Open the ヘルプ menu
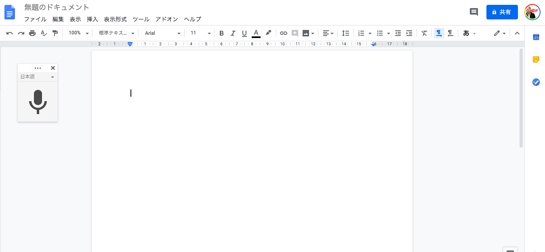Viewport: 545px width, 252px height. (x=192, y=19)
